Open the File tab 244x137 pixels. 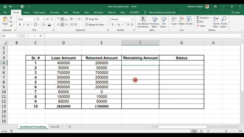[x=5, y=13]
